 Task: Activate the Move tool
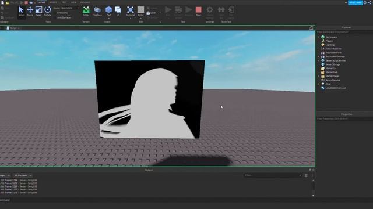30,11
